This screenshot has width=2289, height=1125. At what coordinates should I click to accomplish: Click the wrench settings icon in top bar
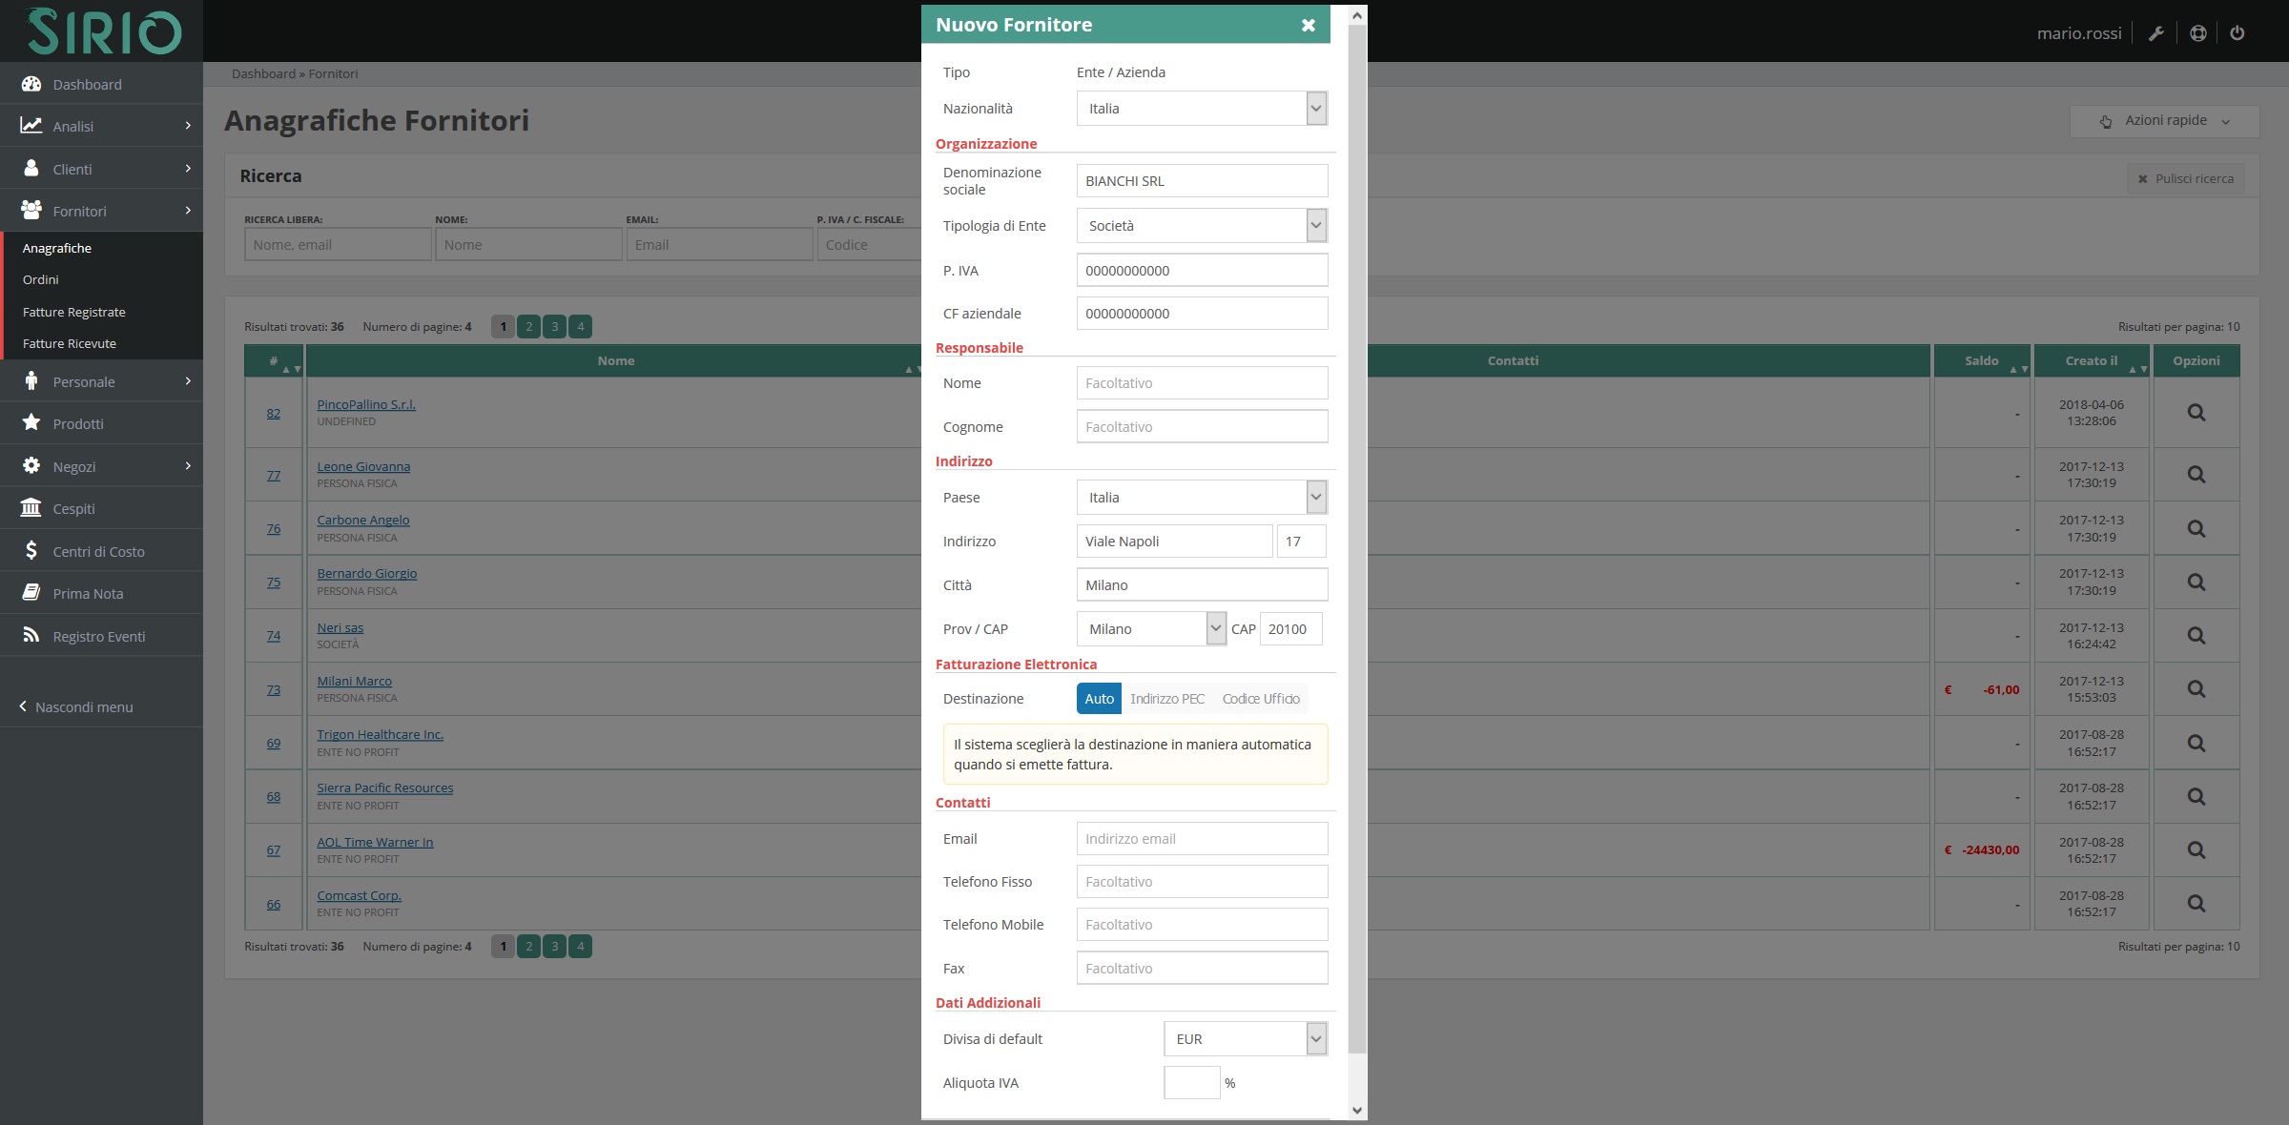2155,33
